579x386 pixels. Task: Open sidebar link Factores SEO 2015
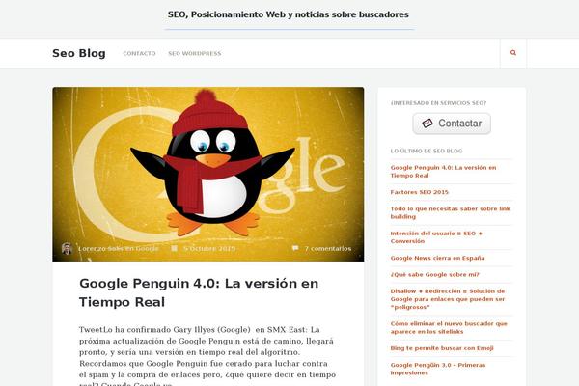(419, 192)
